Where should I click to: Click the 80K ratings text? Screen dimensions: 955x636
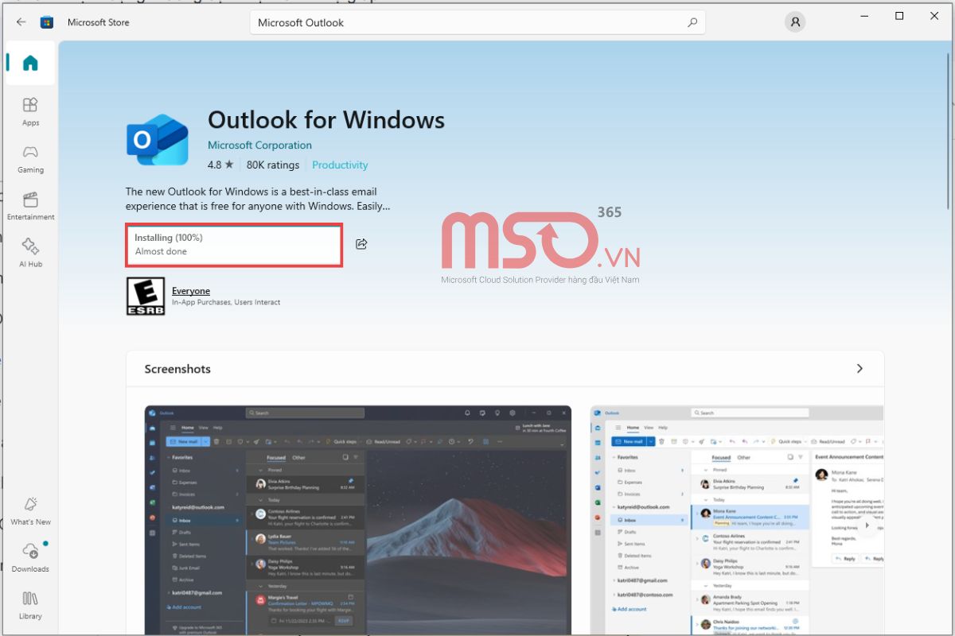tap(273, 165)
